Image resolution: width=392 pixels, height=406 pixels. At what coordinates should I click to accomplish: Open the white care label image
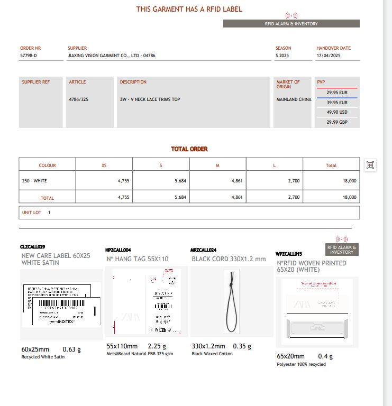62,304
